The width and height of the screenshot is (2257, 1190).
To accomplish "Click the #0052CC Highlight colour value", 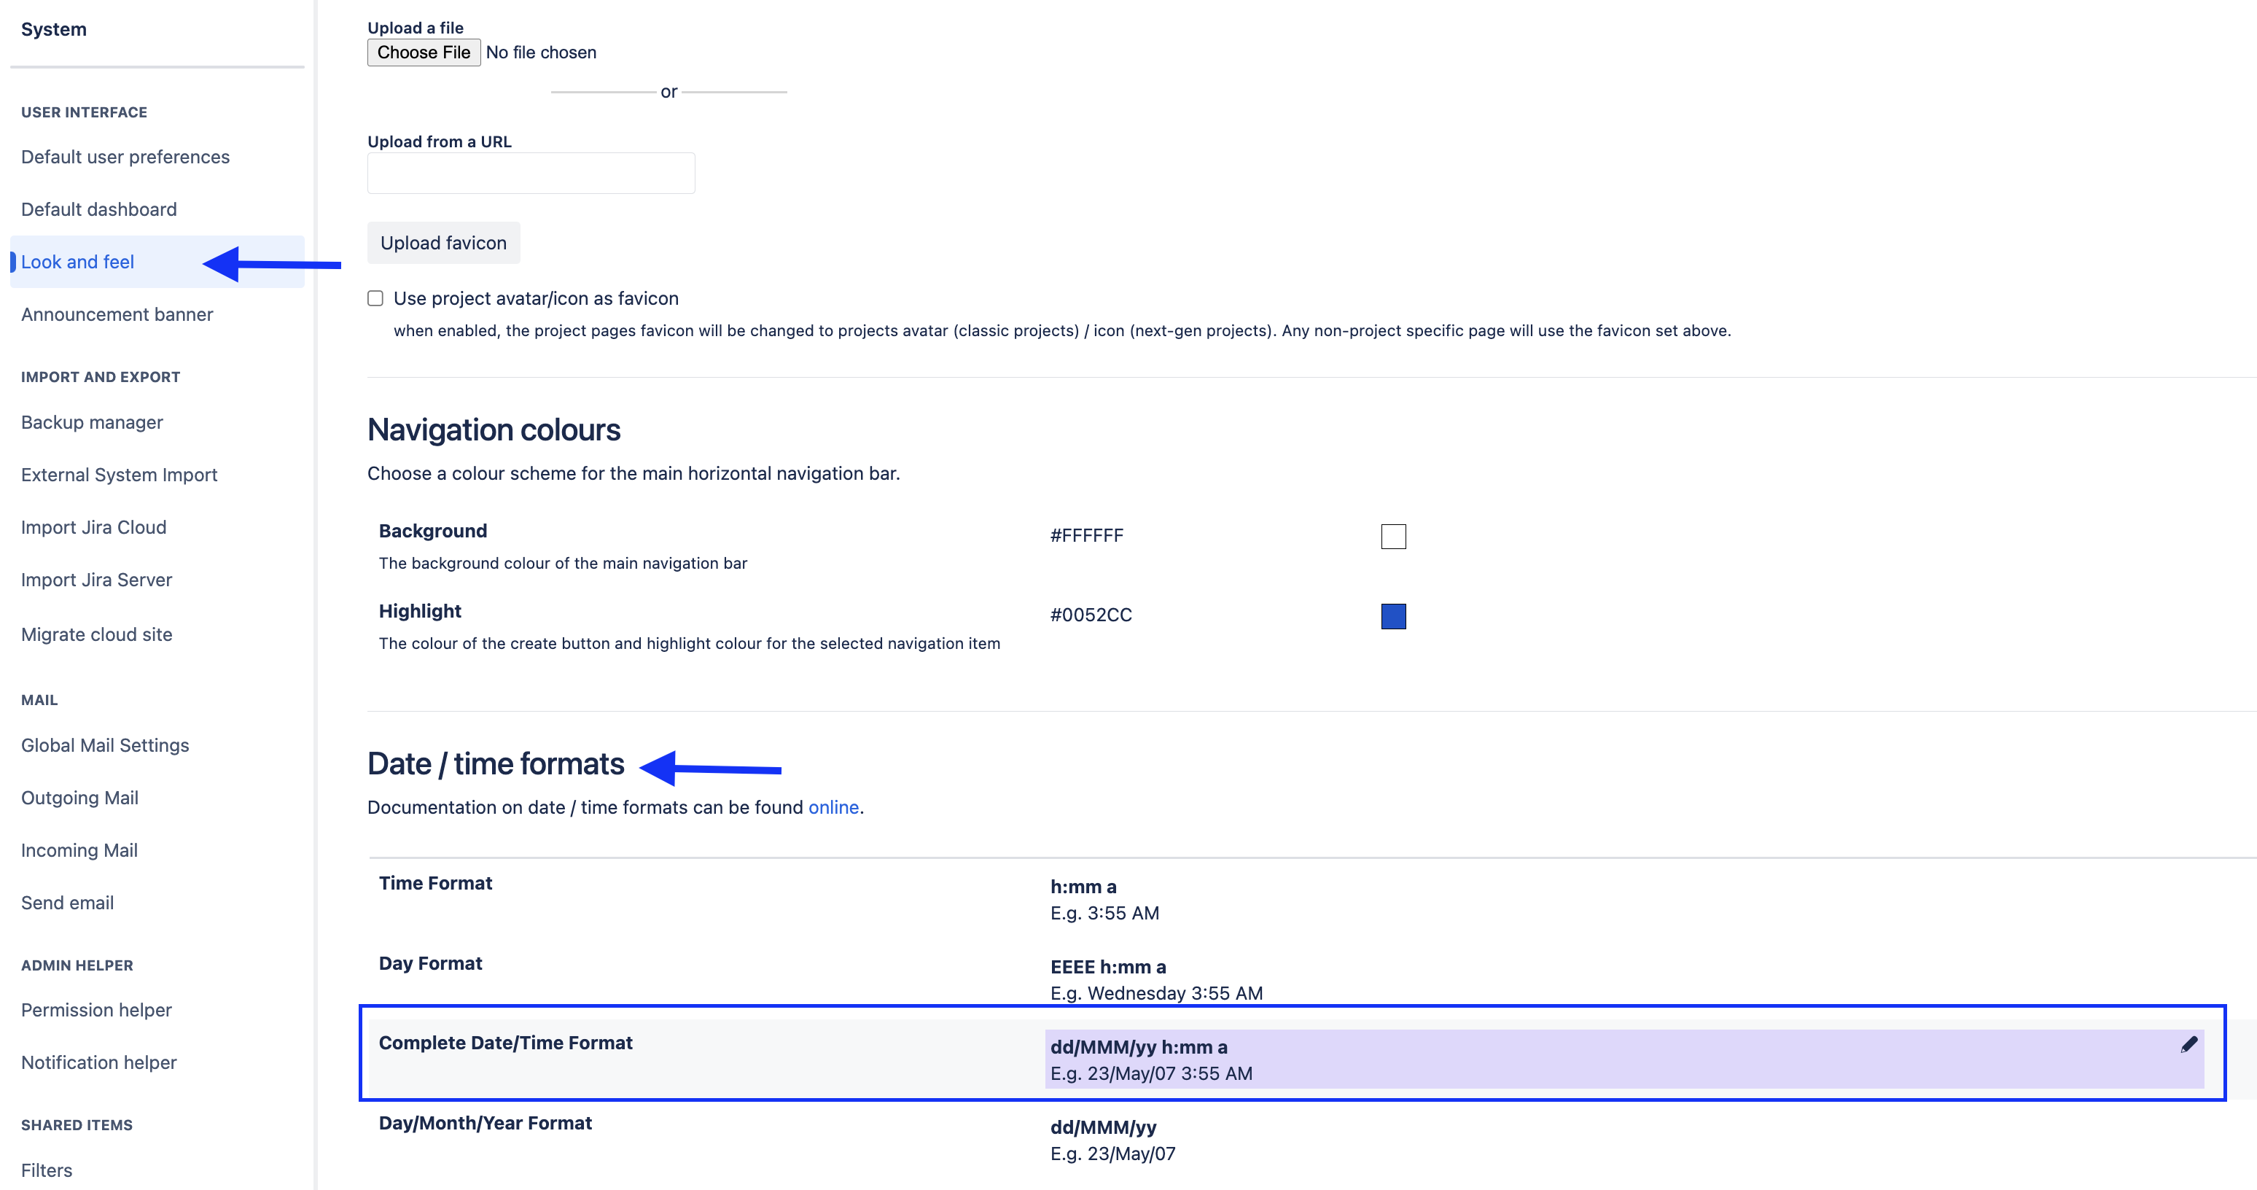I will (1091, 615).
